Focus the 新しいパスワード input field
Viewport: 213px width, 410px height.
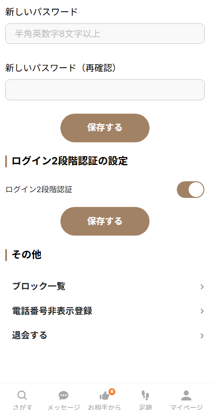click(105, 34)
